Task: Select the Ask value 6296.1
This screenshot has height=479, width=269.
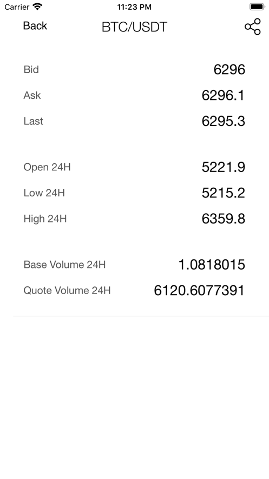Action: pyautogui.click(x=223, y=95)
